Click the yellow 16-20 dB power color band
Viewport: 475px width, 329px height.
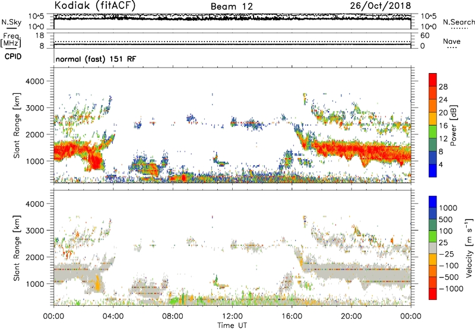click(433, 118)
